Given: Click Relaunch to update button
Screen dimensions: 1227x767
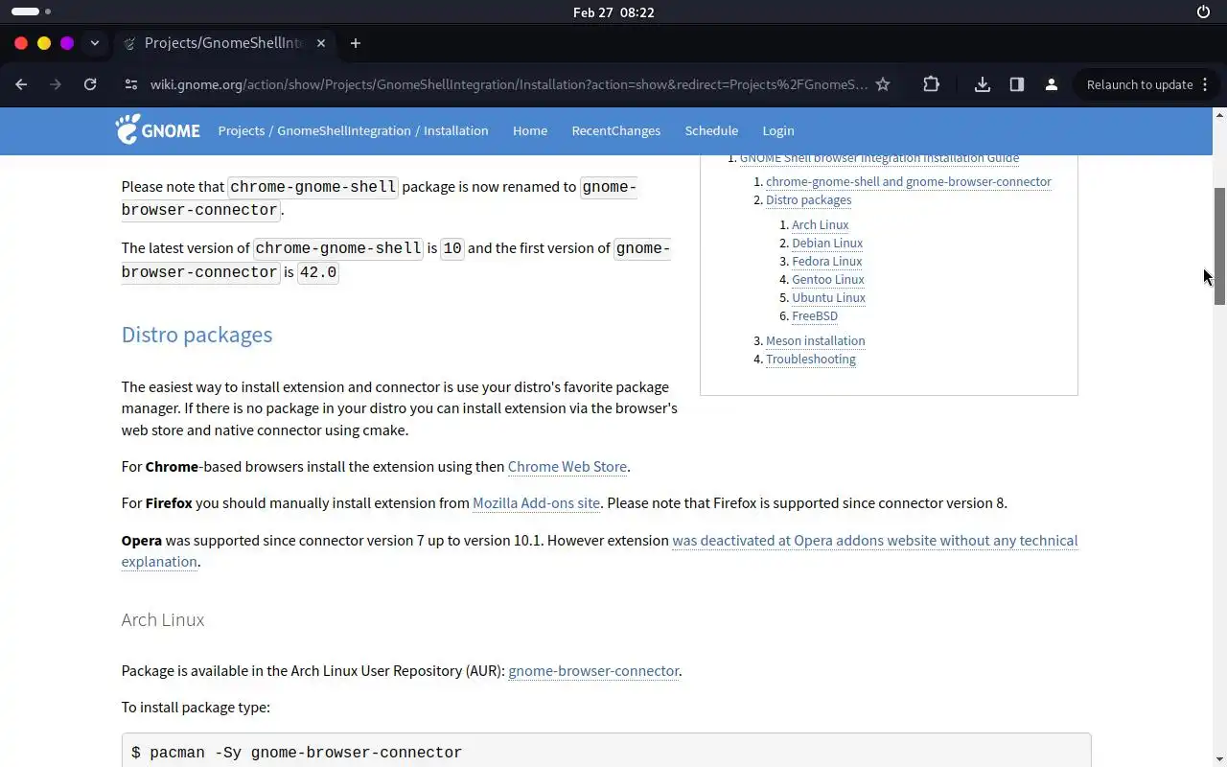Looking at the screenshot, I should point(1140,84).
